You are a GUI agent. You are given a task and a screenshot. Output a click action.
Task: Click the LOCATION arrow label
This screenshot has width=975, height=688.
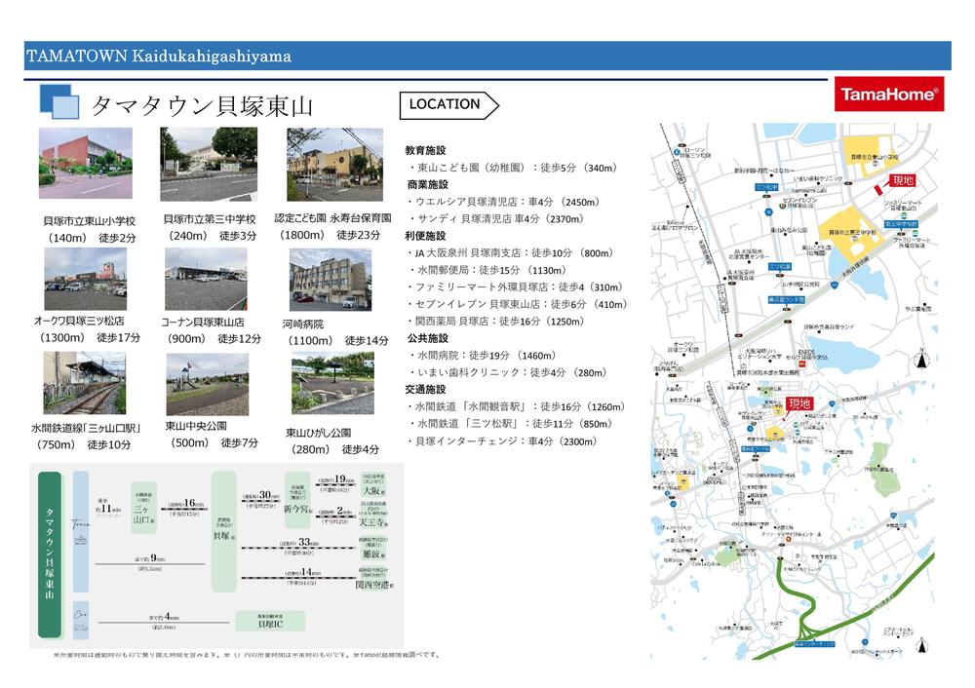[448, 104]
